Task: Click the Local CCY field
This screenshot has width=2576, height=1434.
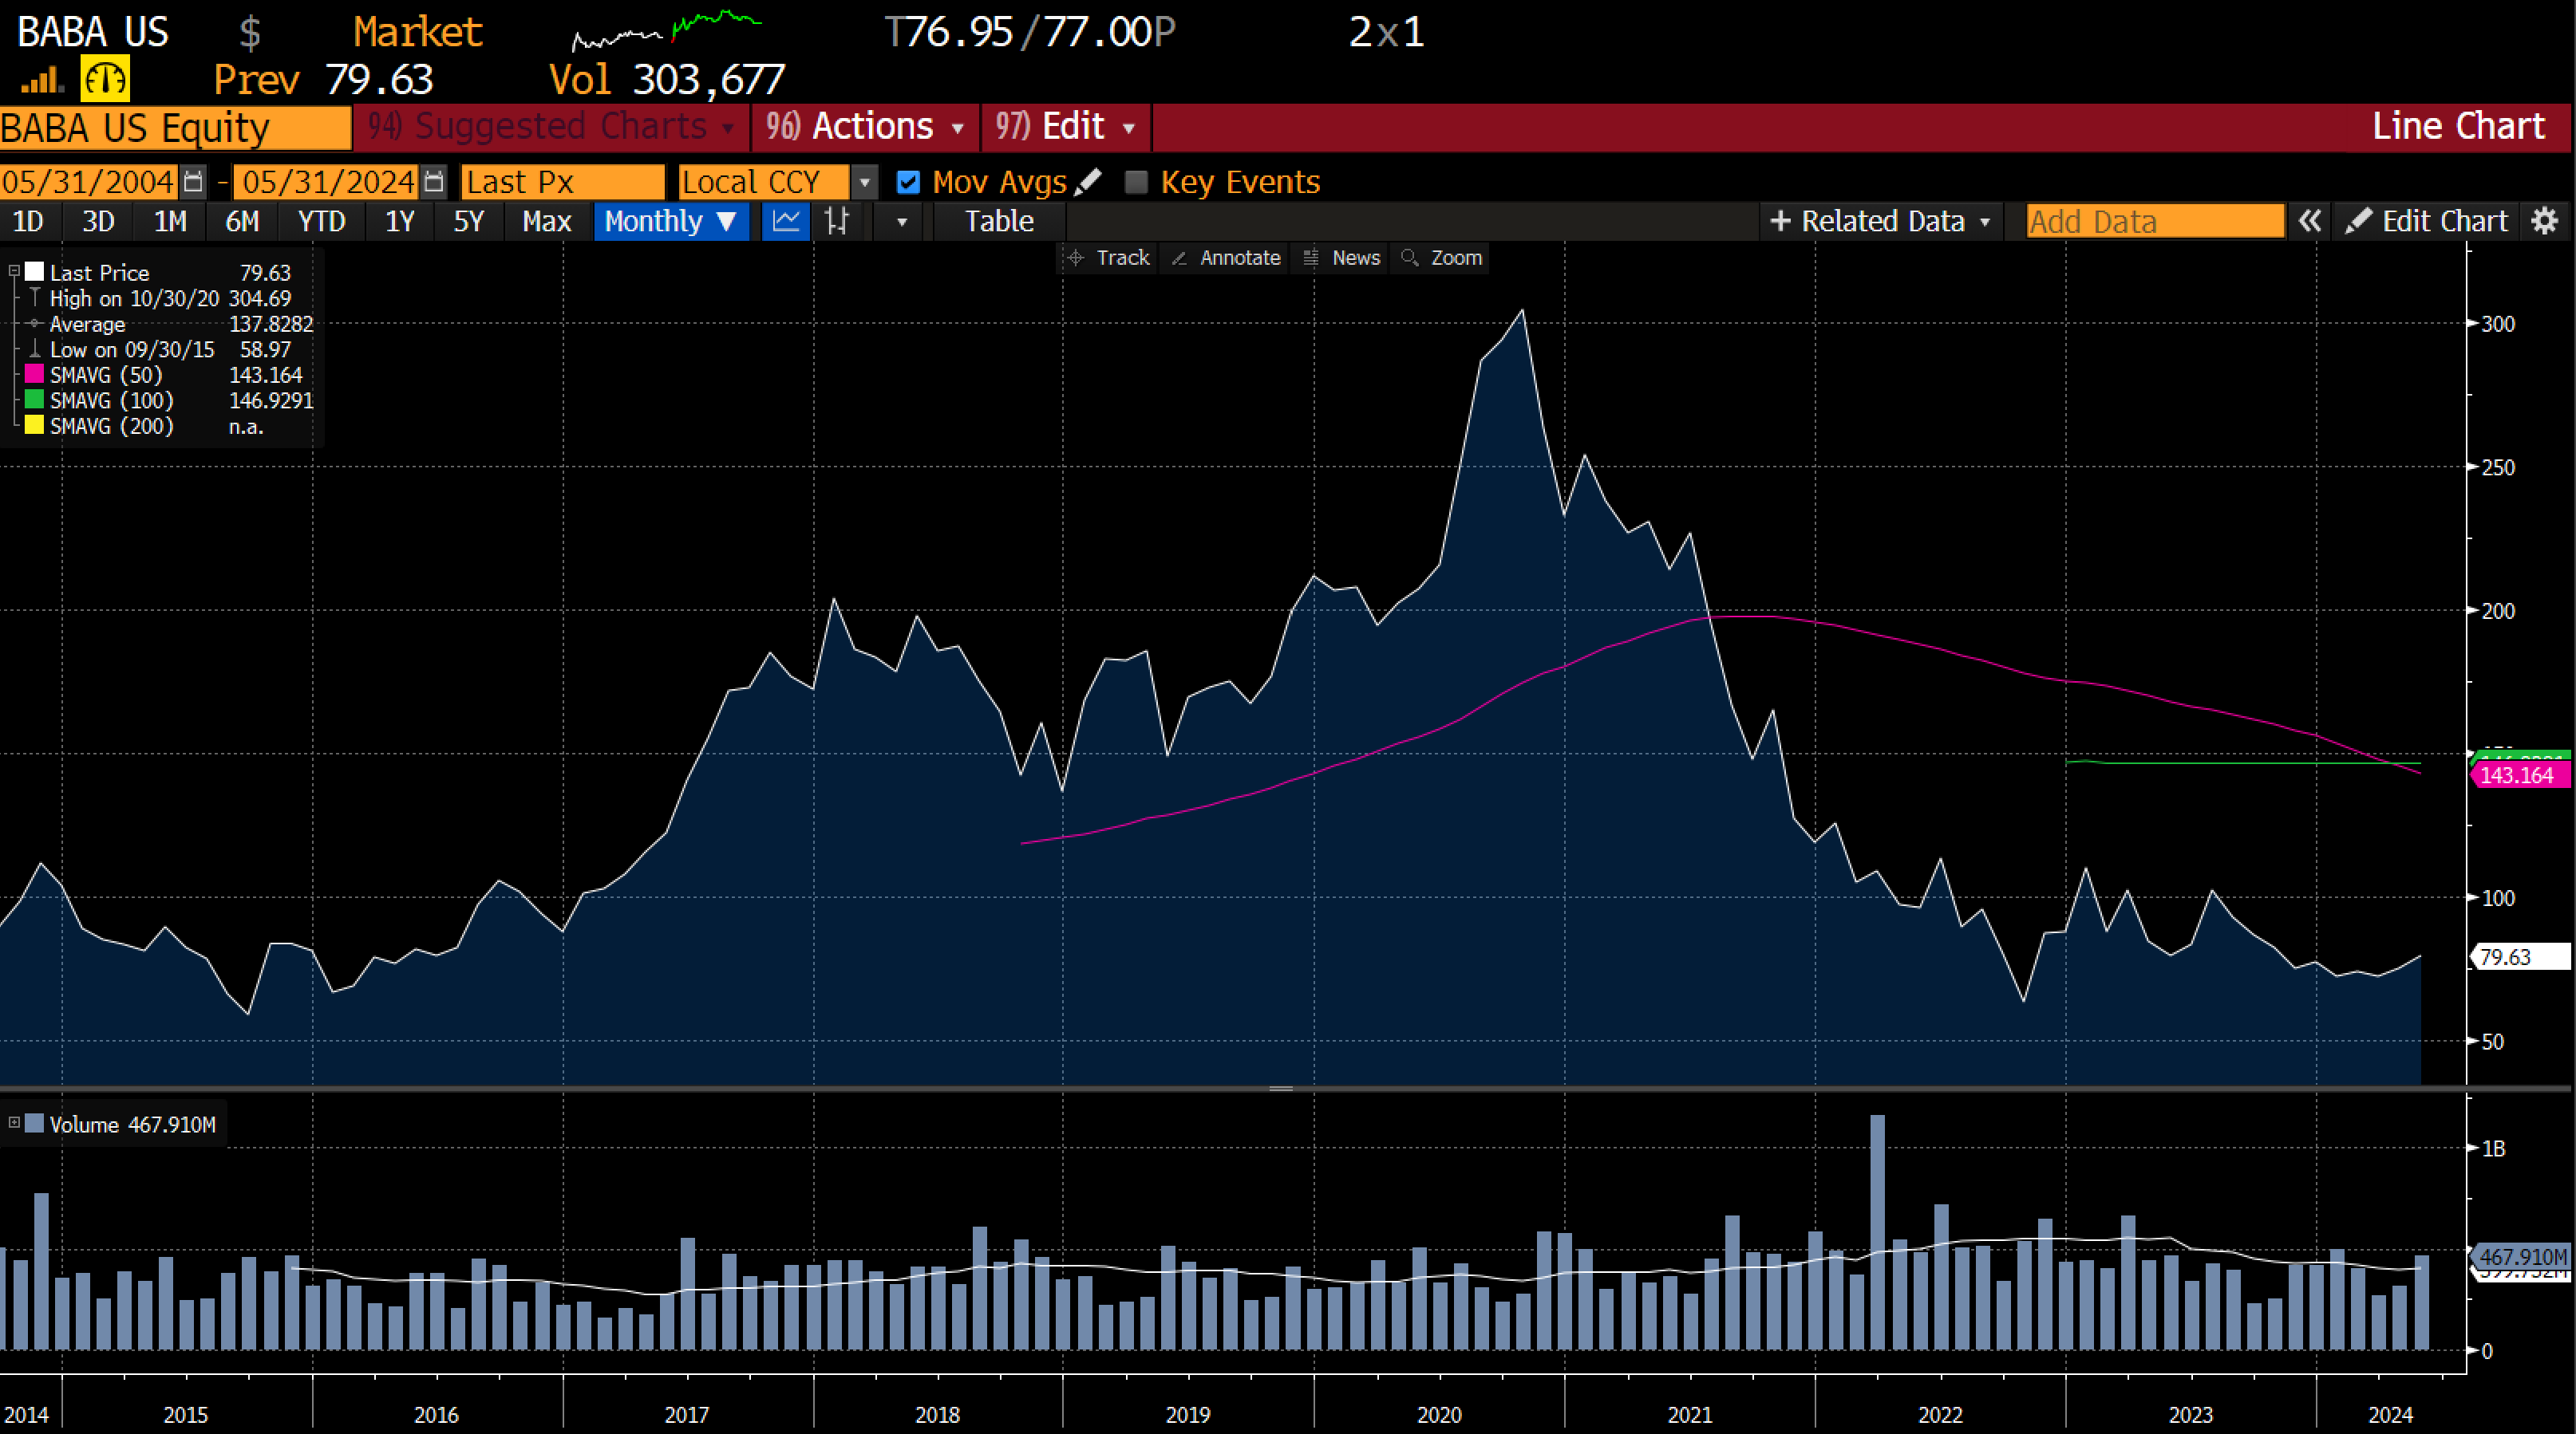Action: pos(764,182)
